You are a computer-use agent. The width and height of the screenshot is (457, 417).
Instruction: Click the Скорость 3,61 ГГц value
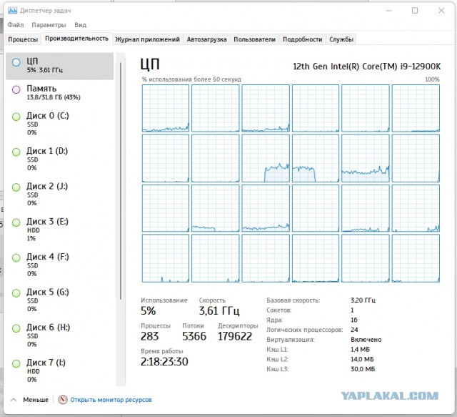tap(219, 310)
